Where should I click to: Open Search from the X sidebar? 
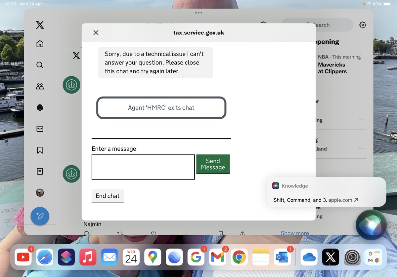click(x=40, y=65)
